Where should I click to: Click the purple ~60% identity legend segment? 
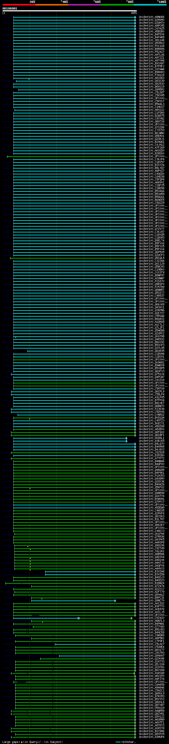(84, 5)
